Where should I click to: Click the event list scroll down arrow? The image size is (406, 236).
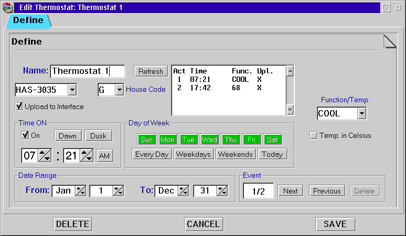tap(290, 110)
